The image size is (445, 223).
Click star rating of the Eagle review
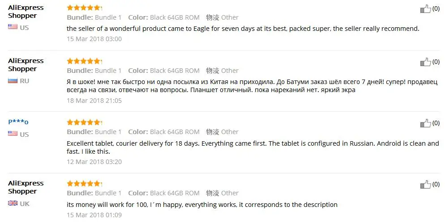[84, 8]
